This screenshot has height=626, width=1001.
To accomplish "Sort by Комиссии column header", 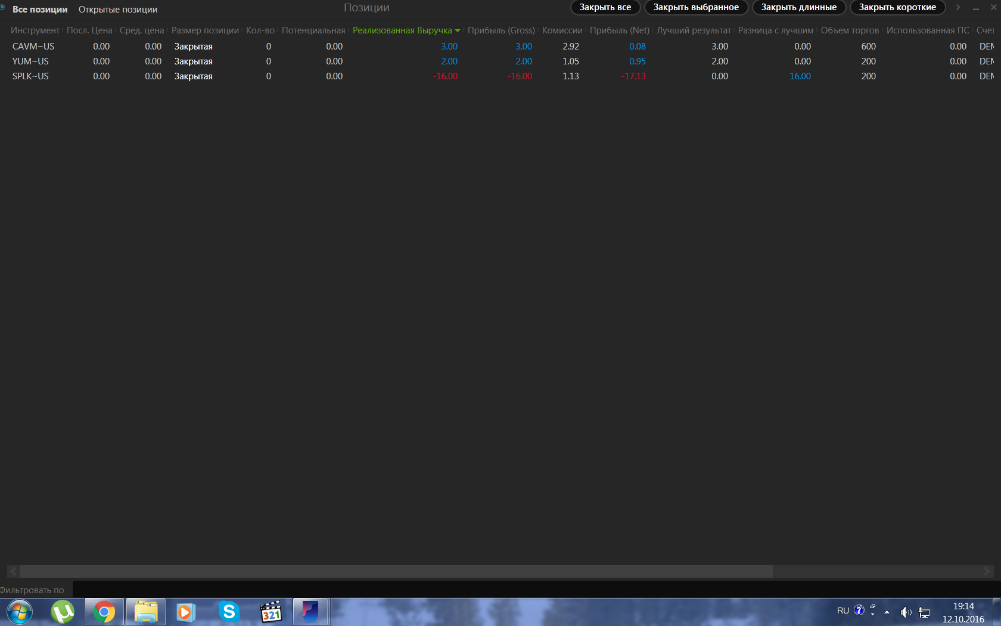I will 562,30.
